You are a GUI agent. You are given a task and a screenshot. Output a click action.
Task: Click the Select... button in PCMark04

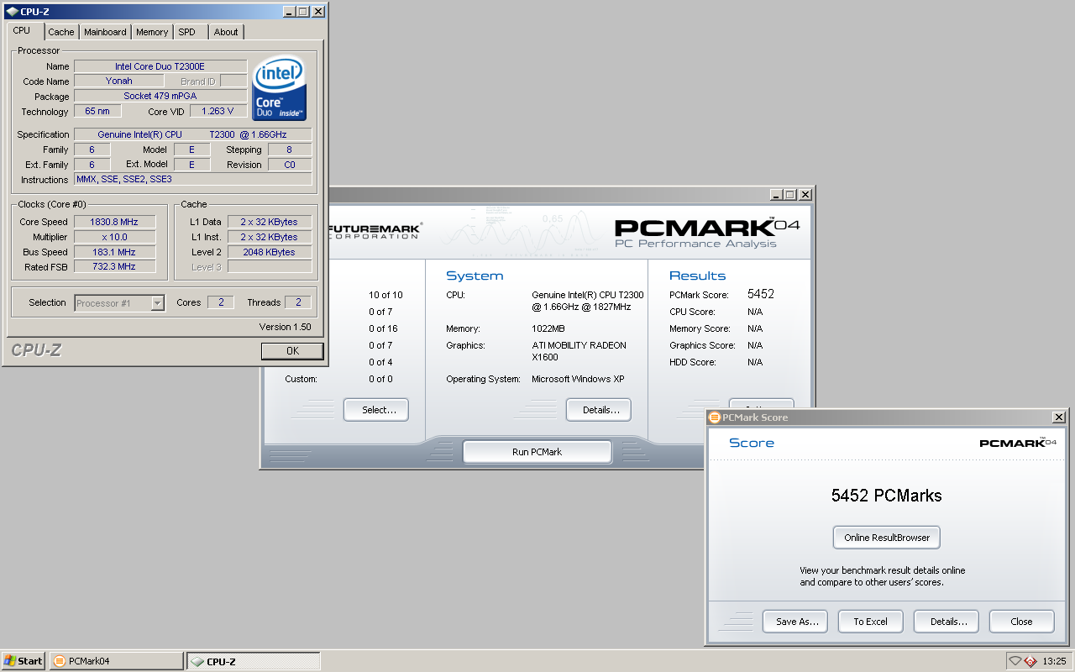pos(376,410)
